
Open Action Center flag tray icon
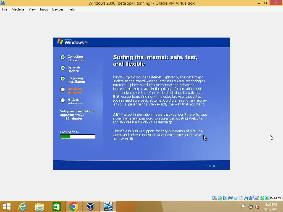[243, 206]
